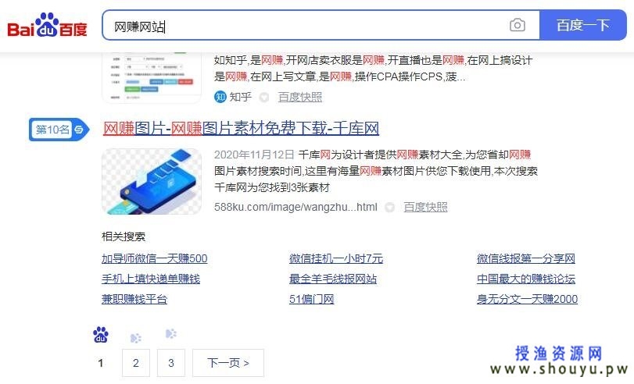Open 千库网 result thumbnail image
Image resolution: width=634 pixels, height=384 pixels.
click(152, 181)
